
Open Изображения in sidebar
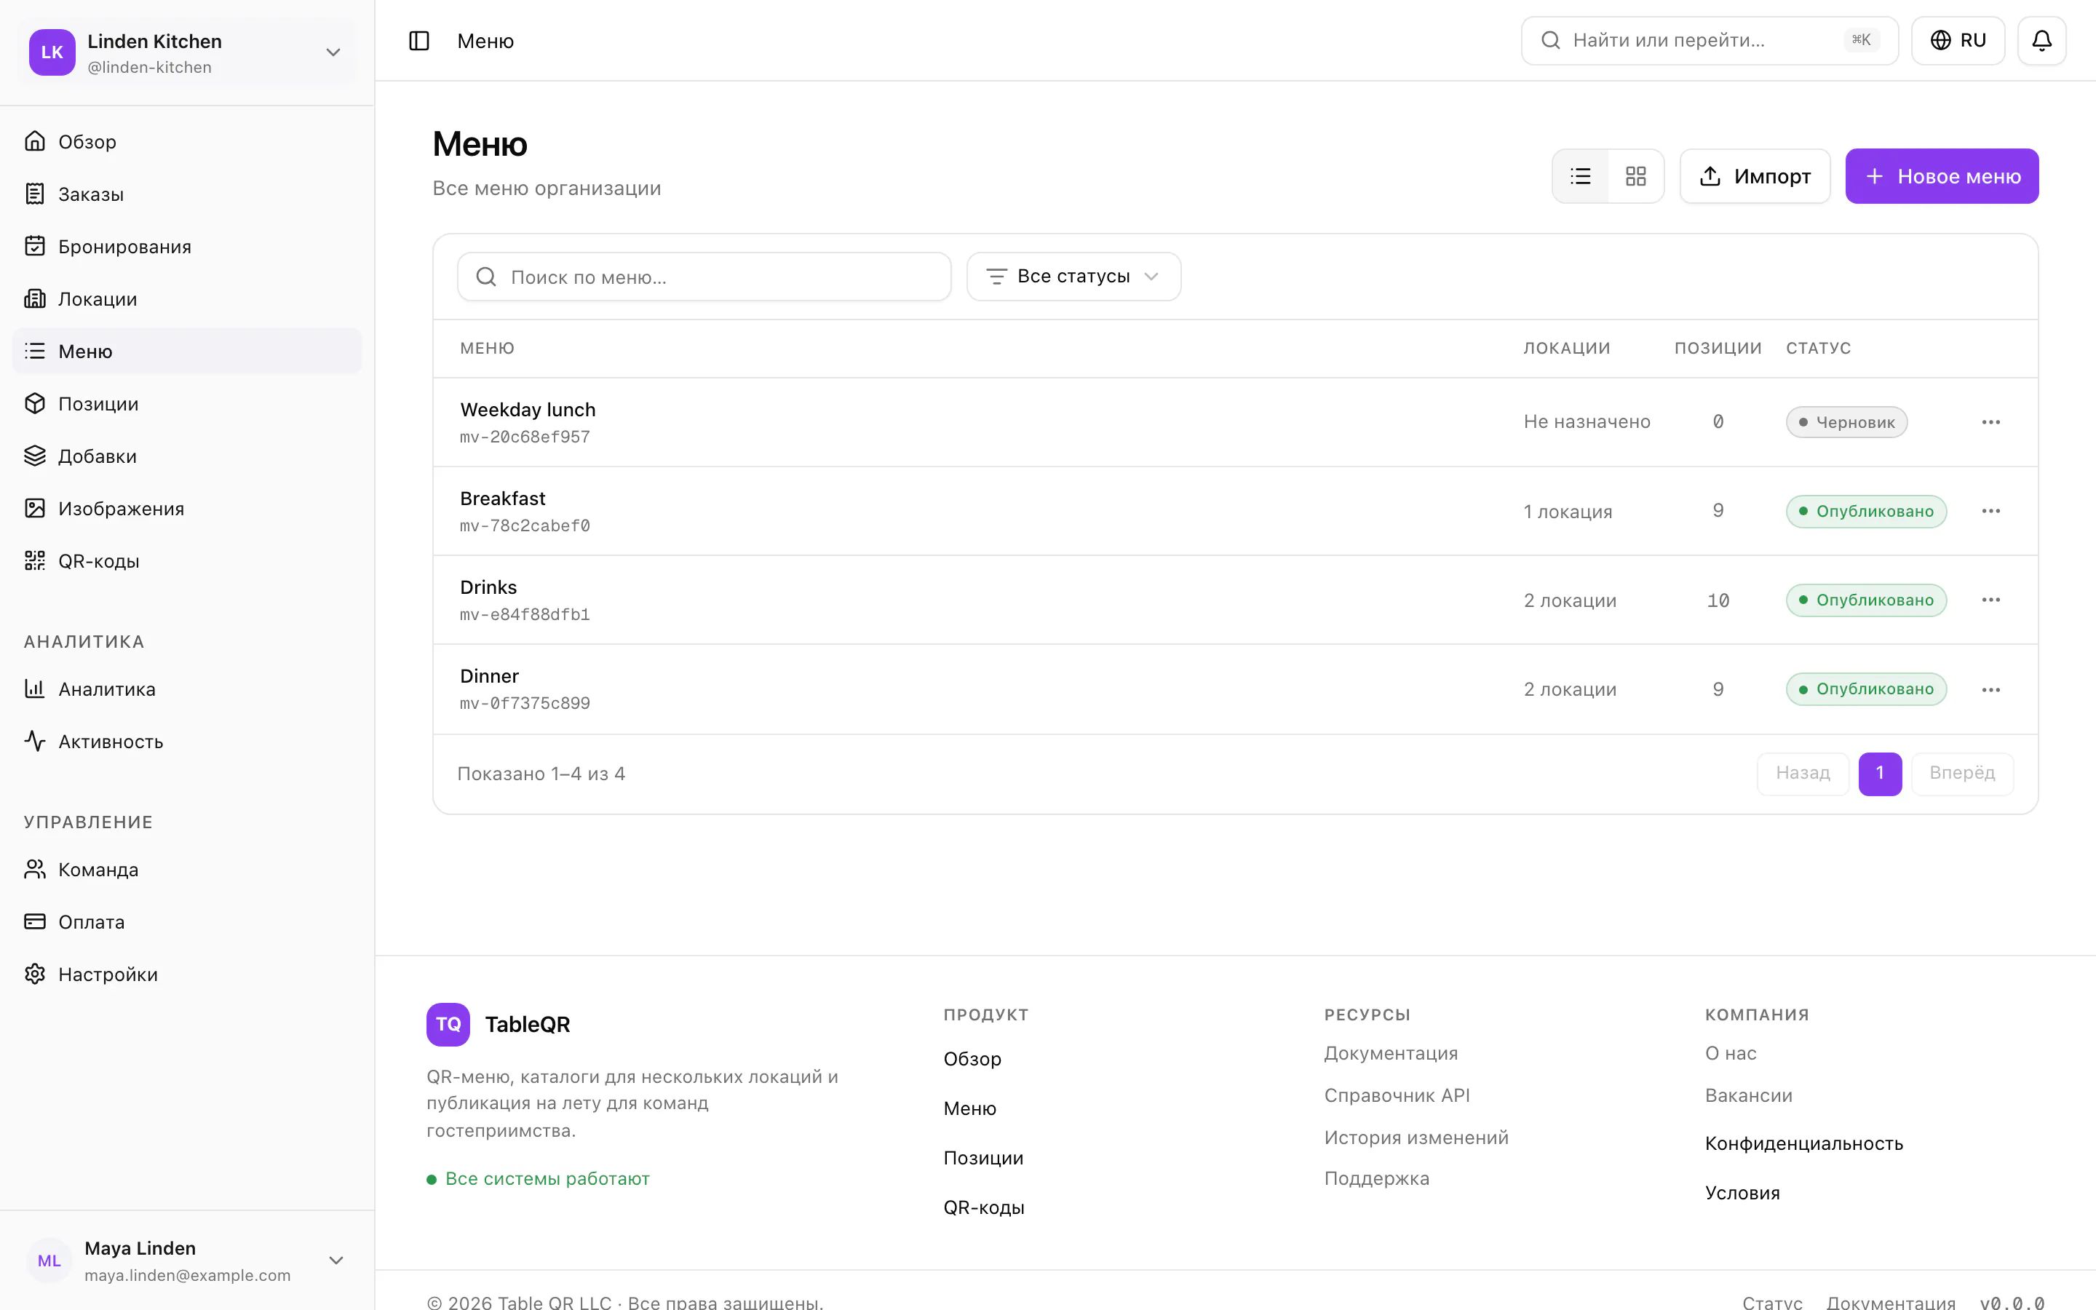(187, 509)
